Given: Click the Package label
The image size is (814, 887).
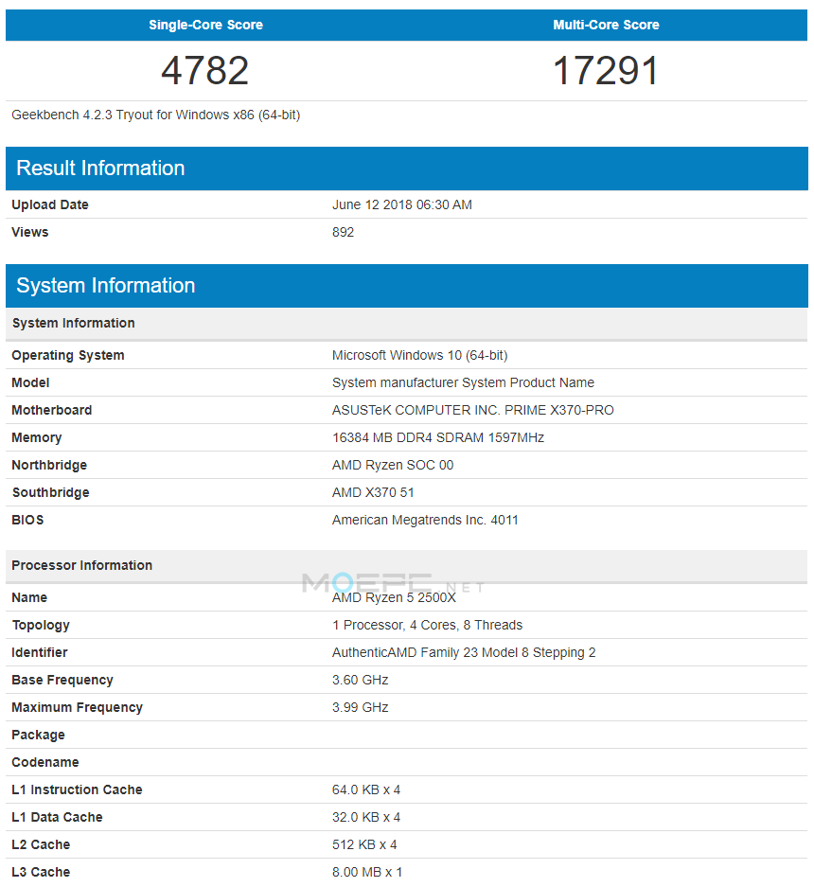Looking at the screenshot, I should [39, 735].
